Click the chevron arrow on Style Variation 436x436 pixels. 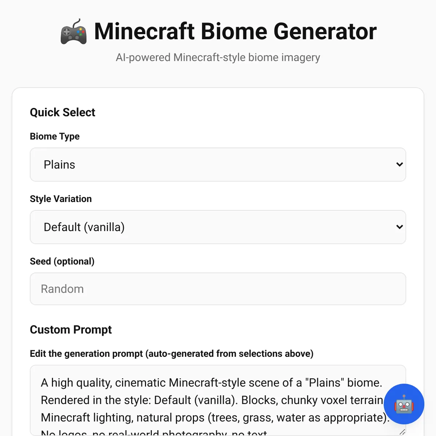399,227
